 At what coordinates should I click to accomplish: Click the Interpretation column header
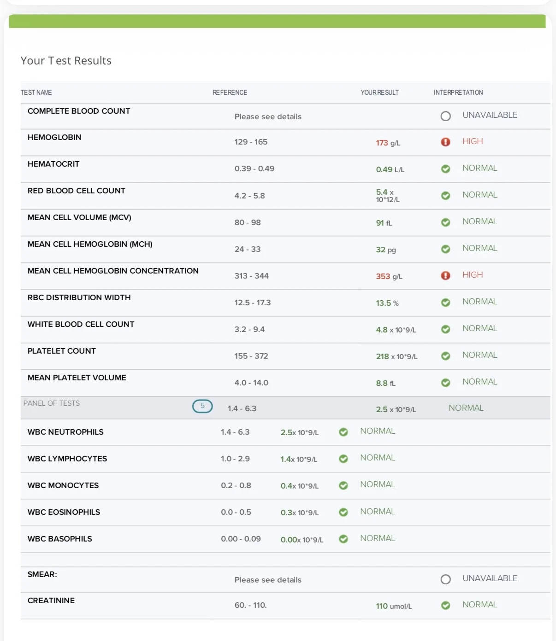point(458,93)
